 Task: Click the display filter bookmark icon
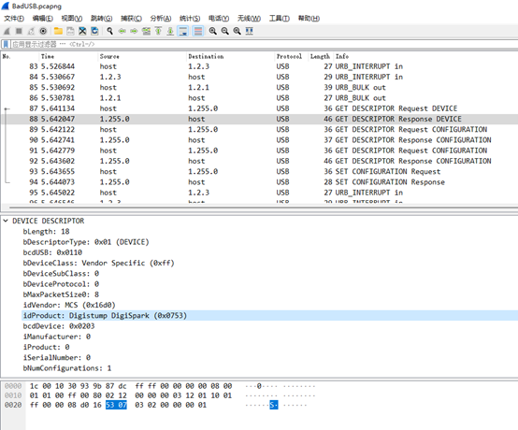[x=6, y=44]
